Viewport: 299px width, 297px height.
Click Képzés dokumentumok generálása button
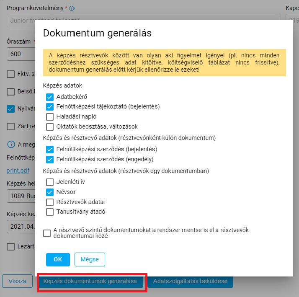point(91,282)
